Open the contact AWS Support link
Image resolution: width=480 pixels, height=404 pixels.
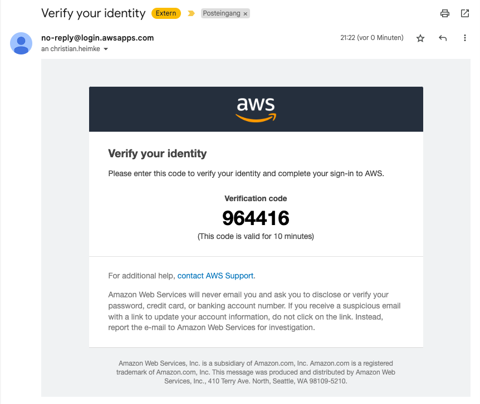point(216,276)
